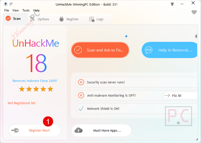The image size is (201, 143).
Task: Click the Options sliders icon
Action: coord(32,19)
